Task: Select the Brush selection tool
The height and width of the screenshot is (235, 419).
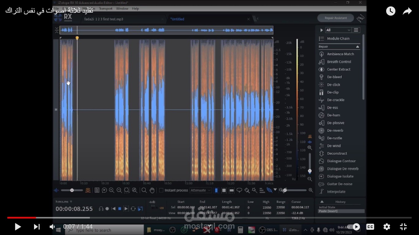Action: pyautogui.click(x=247, y=190)
